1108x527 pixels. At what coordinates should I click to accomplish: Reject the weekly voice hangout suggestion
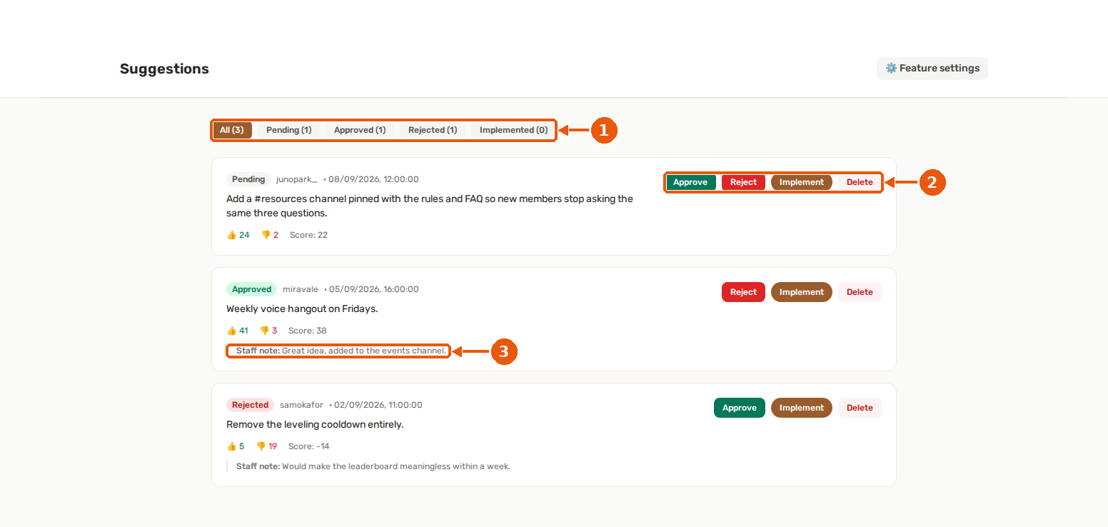[x=743, y=292]
